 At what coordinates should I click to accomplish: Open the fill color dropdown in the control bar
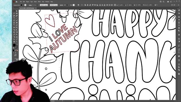(23, 5)
